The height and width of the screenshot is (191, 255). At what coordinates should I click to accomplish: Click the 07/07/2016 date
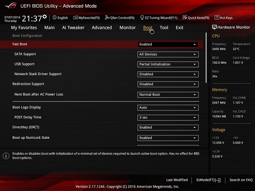[12, 17]
